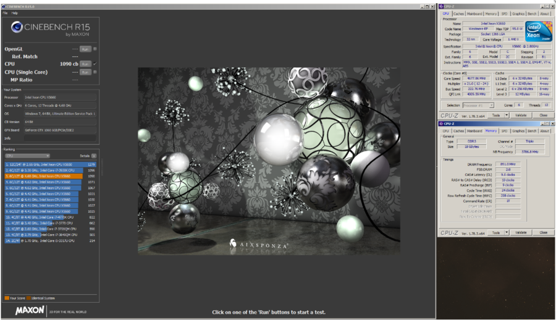Open the Help menu in Cinebench

pos(15,13)
